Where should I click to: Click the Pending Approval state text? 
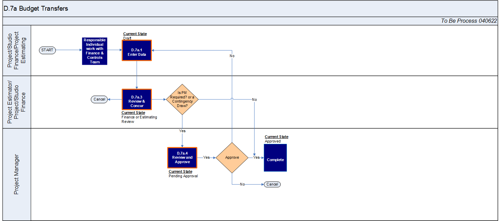183,176
